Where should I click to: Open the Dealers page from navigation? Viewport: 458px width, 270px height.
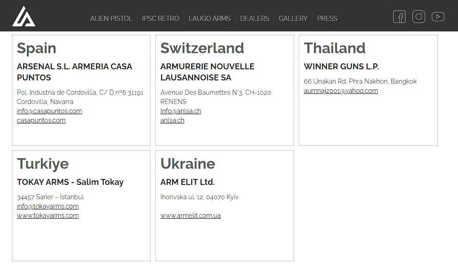254,18
